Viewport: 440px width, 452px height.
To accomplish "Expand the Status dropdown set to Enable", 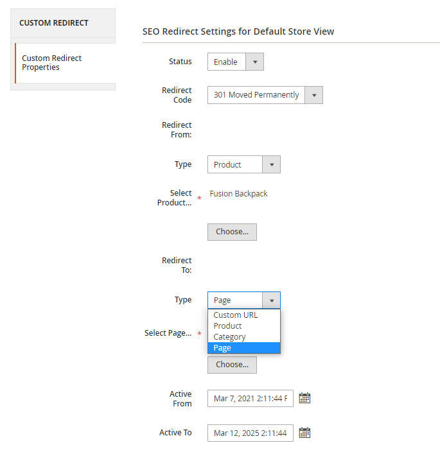I will [235, 62].
